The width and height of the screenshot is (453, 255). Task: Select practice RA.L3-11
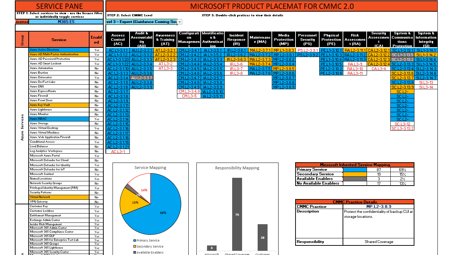pos(355,73)
